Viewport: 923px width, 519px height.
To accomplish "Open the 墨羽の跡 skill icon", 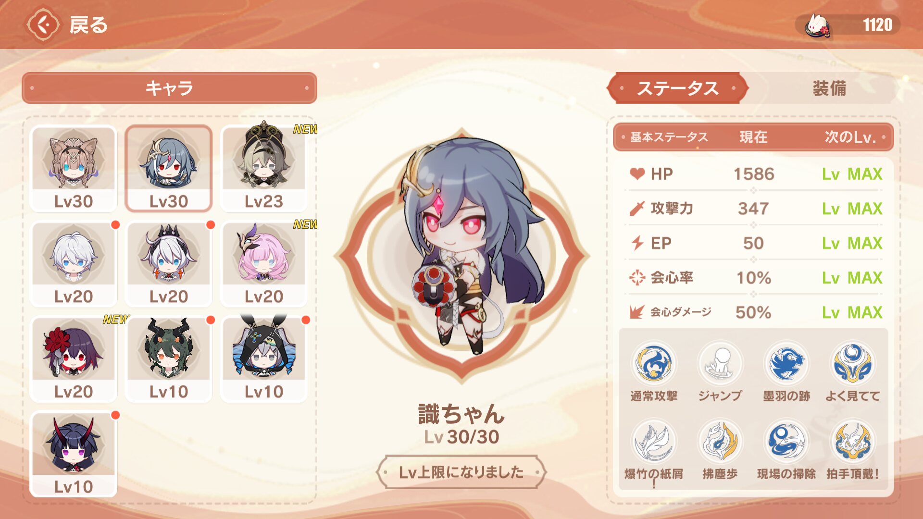I will (786, 363).
